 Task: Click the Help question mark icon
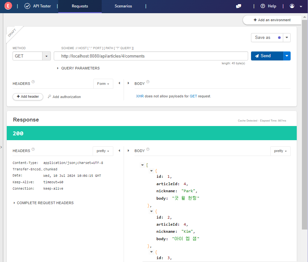[263, 6]
